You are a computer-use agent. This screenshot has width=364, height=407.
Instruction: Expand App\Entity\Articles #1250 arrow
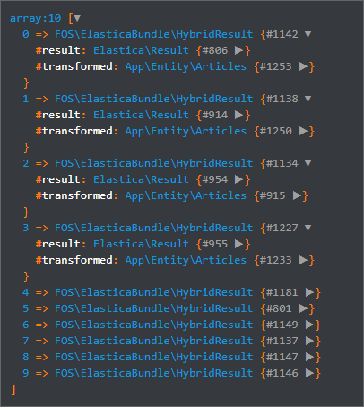point(303,131)
